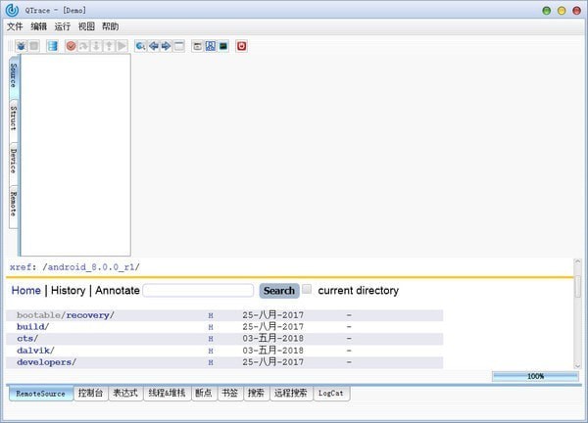Click the bug debug icon in toolbar
The image size is (588, 423).
(x=20, y=46)
